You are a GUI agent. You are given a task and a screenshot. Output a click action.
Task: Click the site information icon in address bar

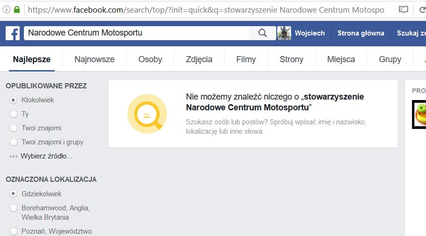pos(7,9)
